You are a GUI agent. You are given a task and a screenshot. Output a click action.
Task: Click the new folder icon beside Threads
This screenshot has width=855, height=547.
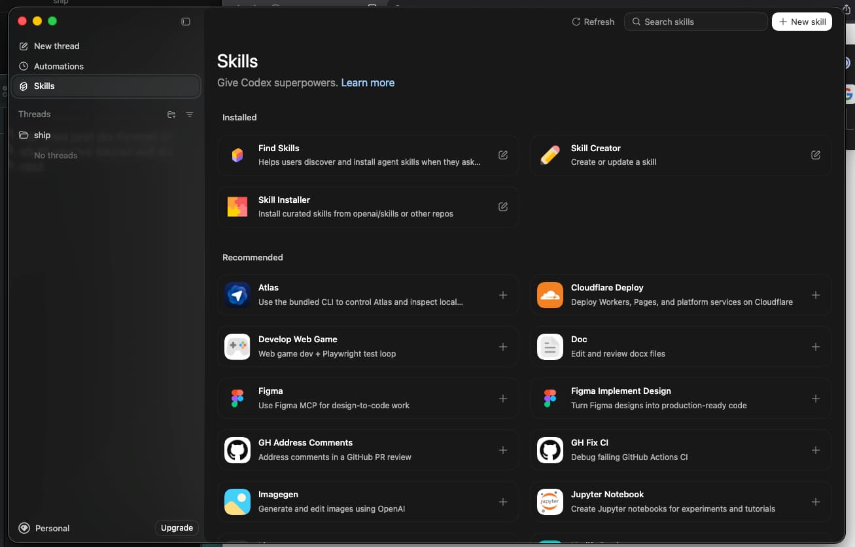171,115
